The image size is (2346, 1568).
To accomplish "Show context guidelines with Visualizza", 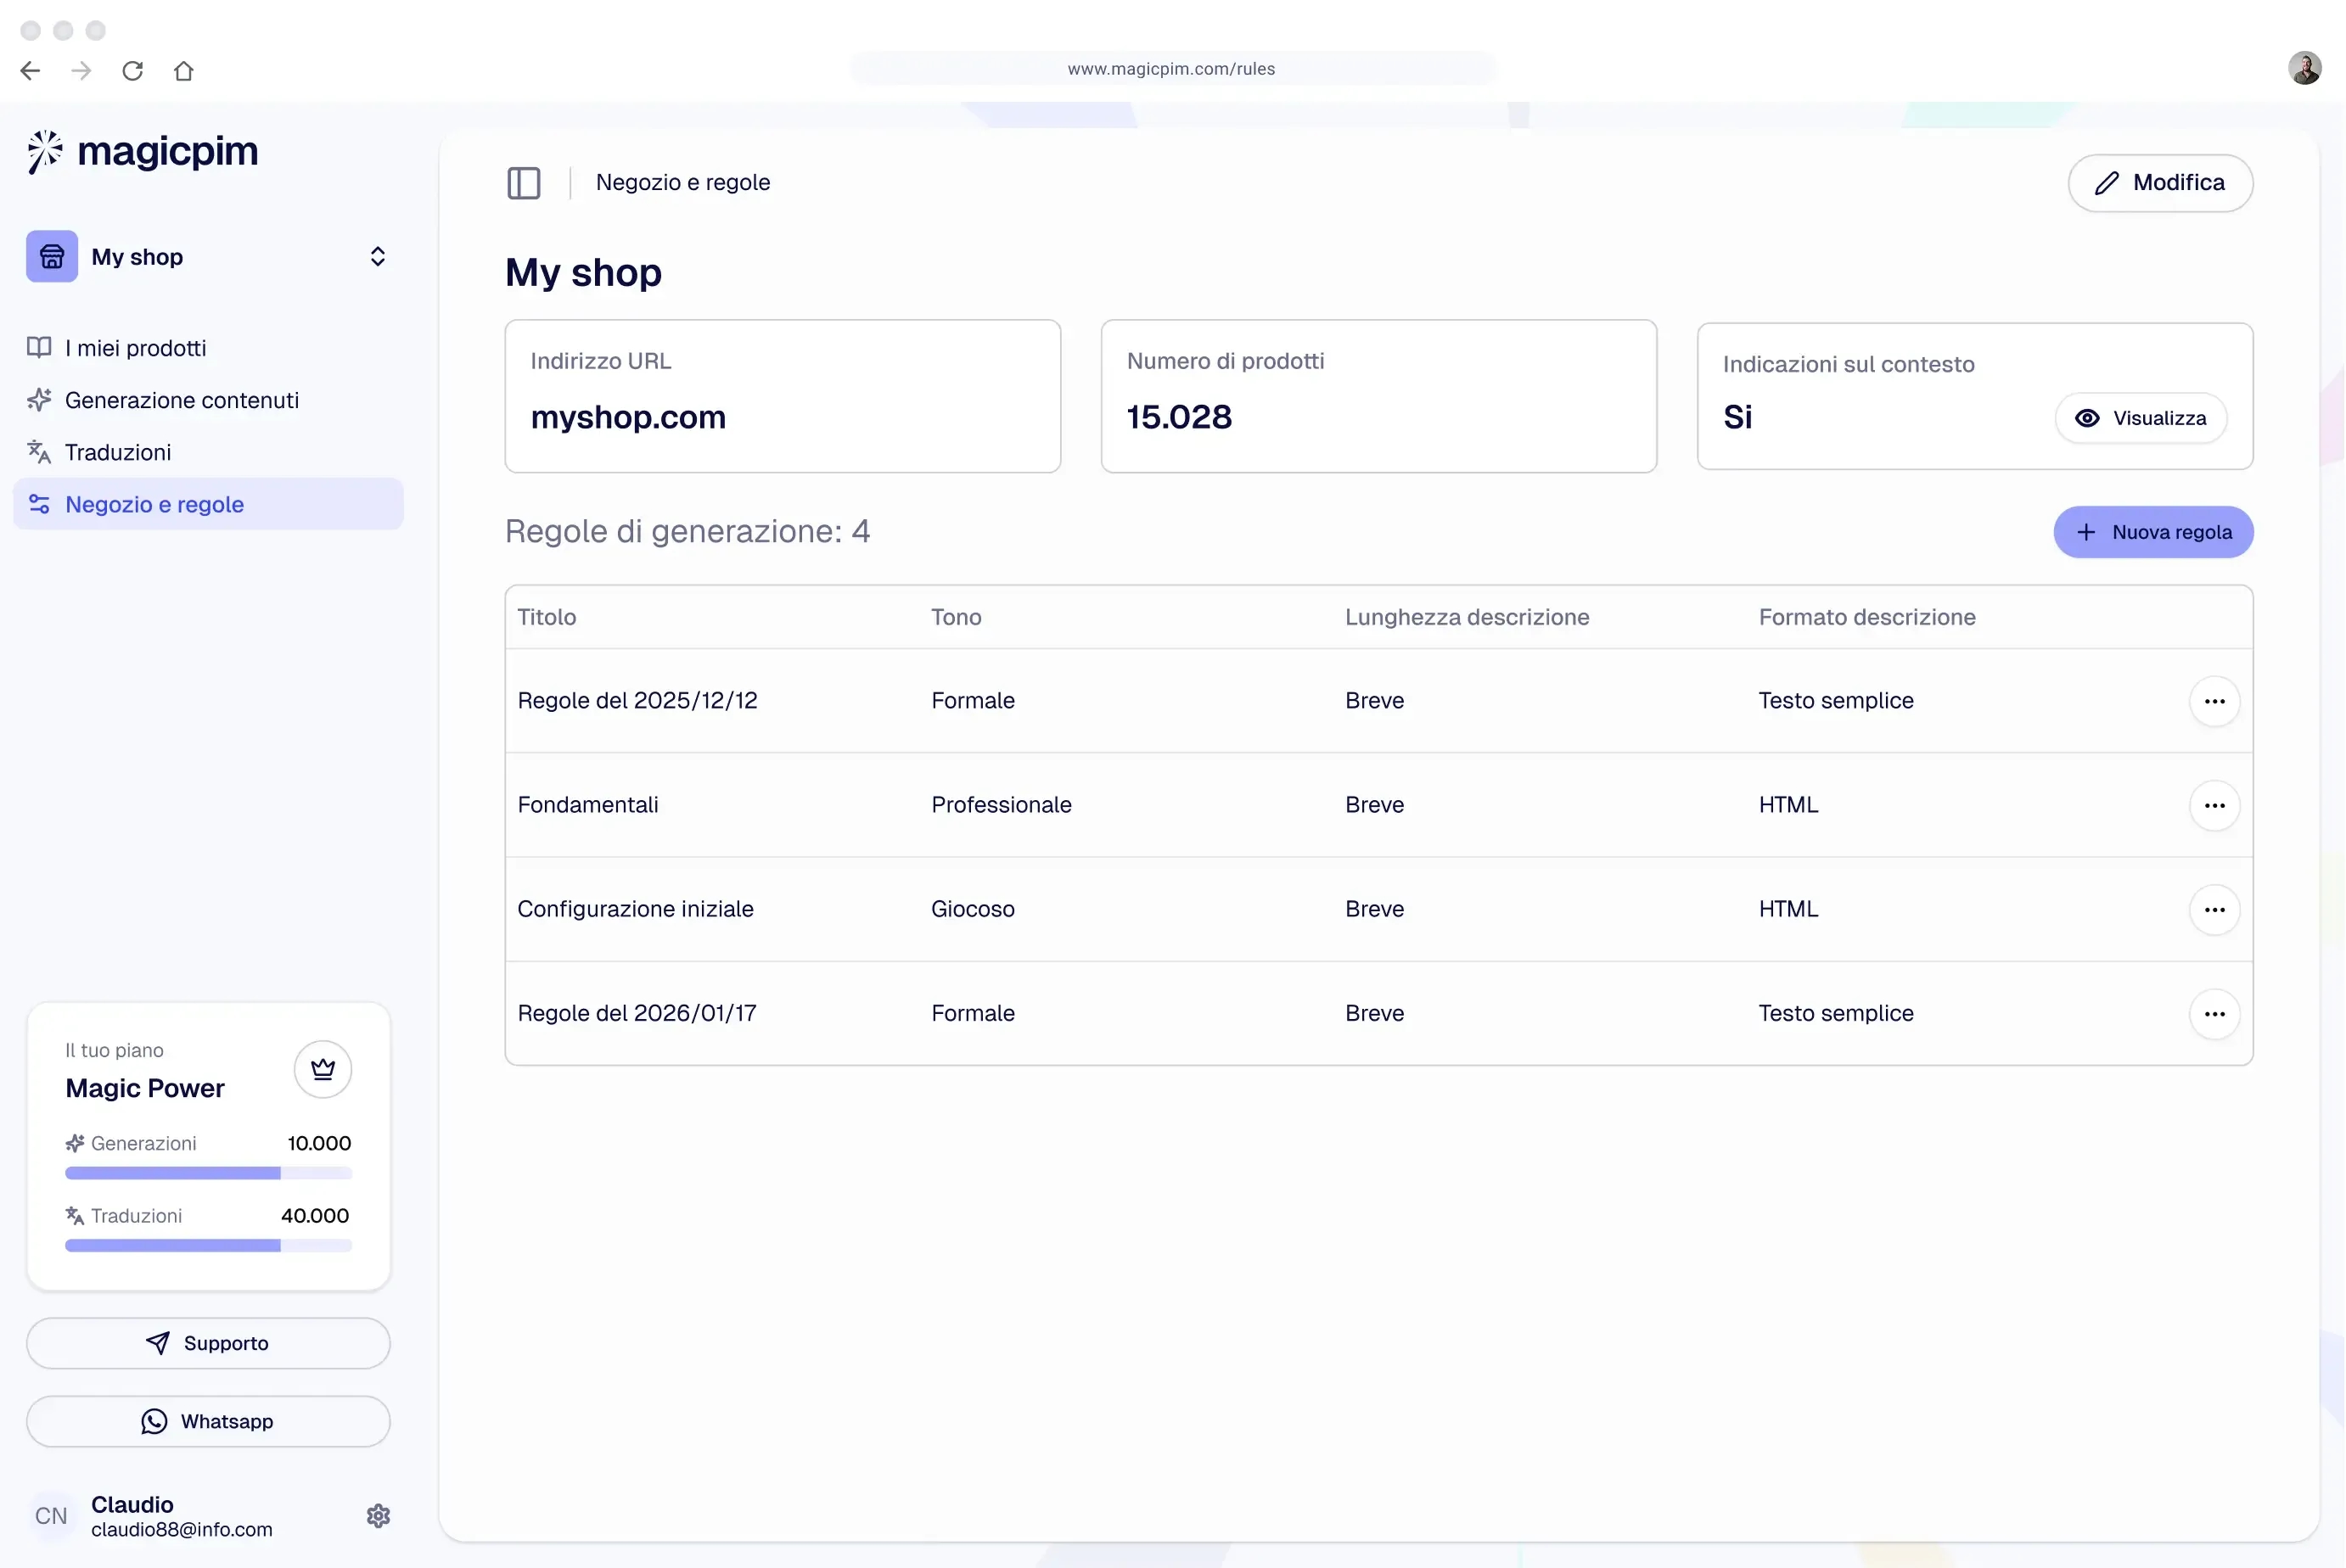I will coord(2140,418).
